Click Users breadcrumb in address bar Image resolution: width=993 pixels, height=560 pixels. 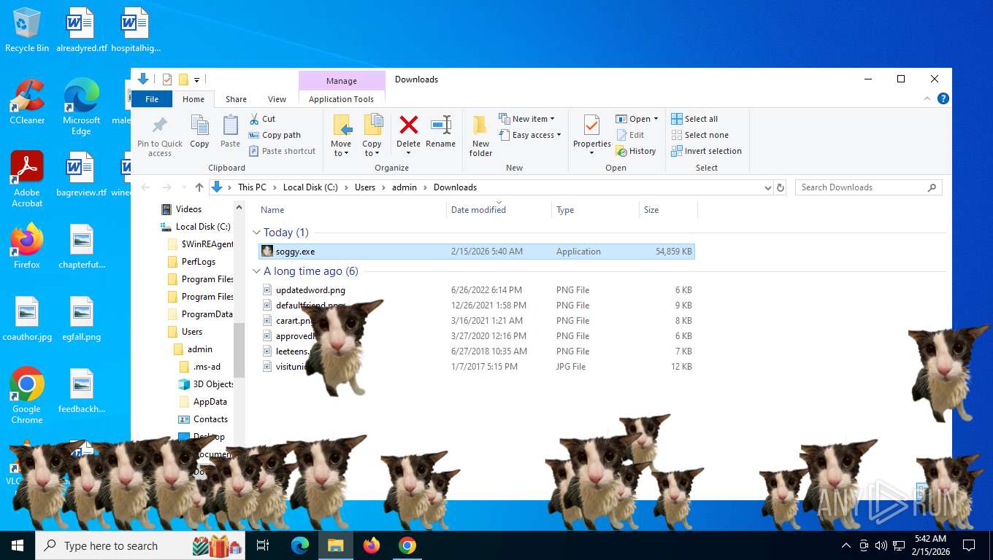[365, 187]
